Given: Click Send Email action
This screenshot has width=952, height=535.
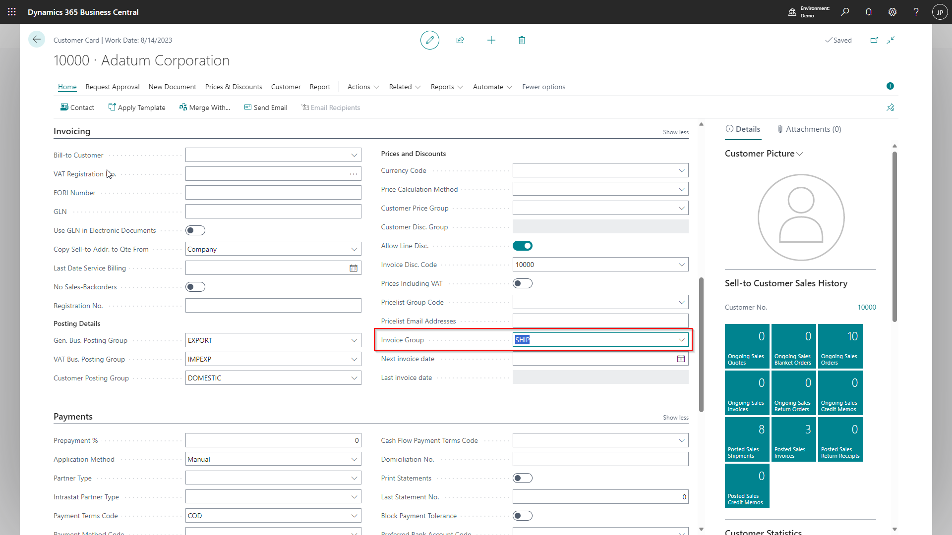Looking at the screenshot, I should point(266,107).
